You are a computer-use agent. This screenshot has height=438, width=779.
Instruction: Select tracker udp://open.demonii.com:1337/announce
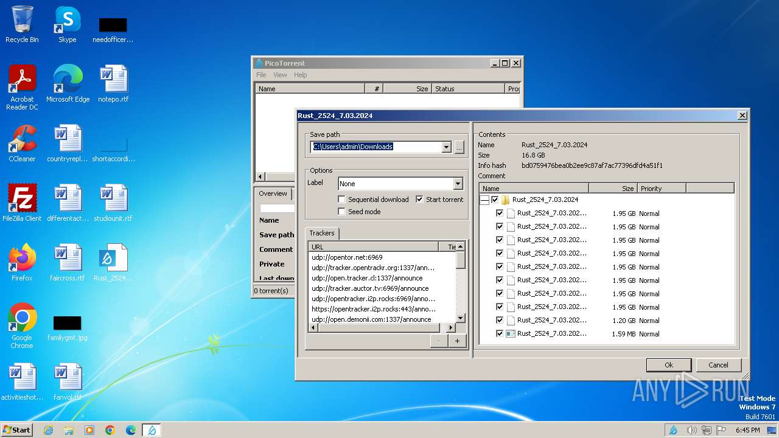pyautogui.click(x=371, y=319)
